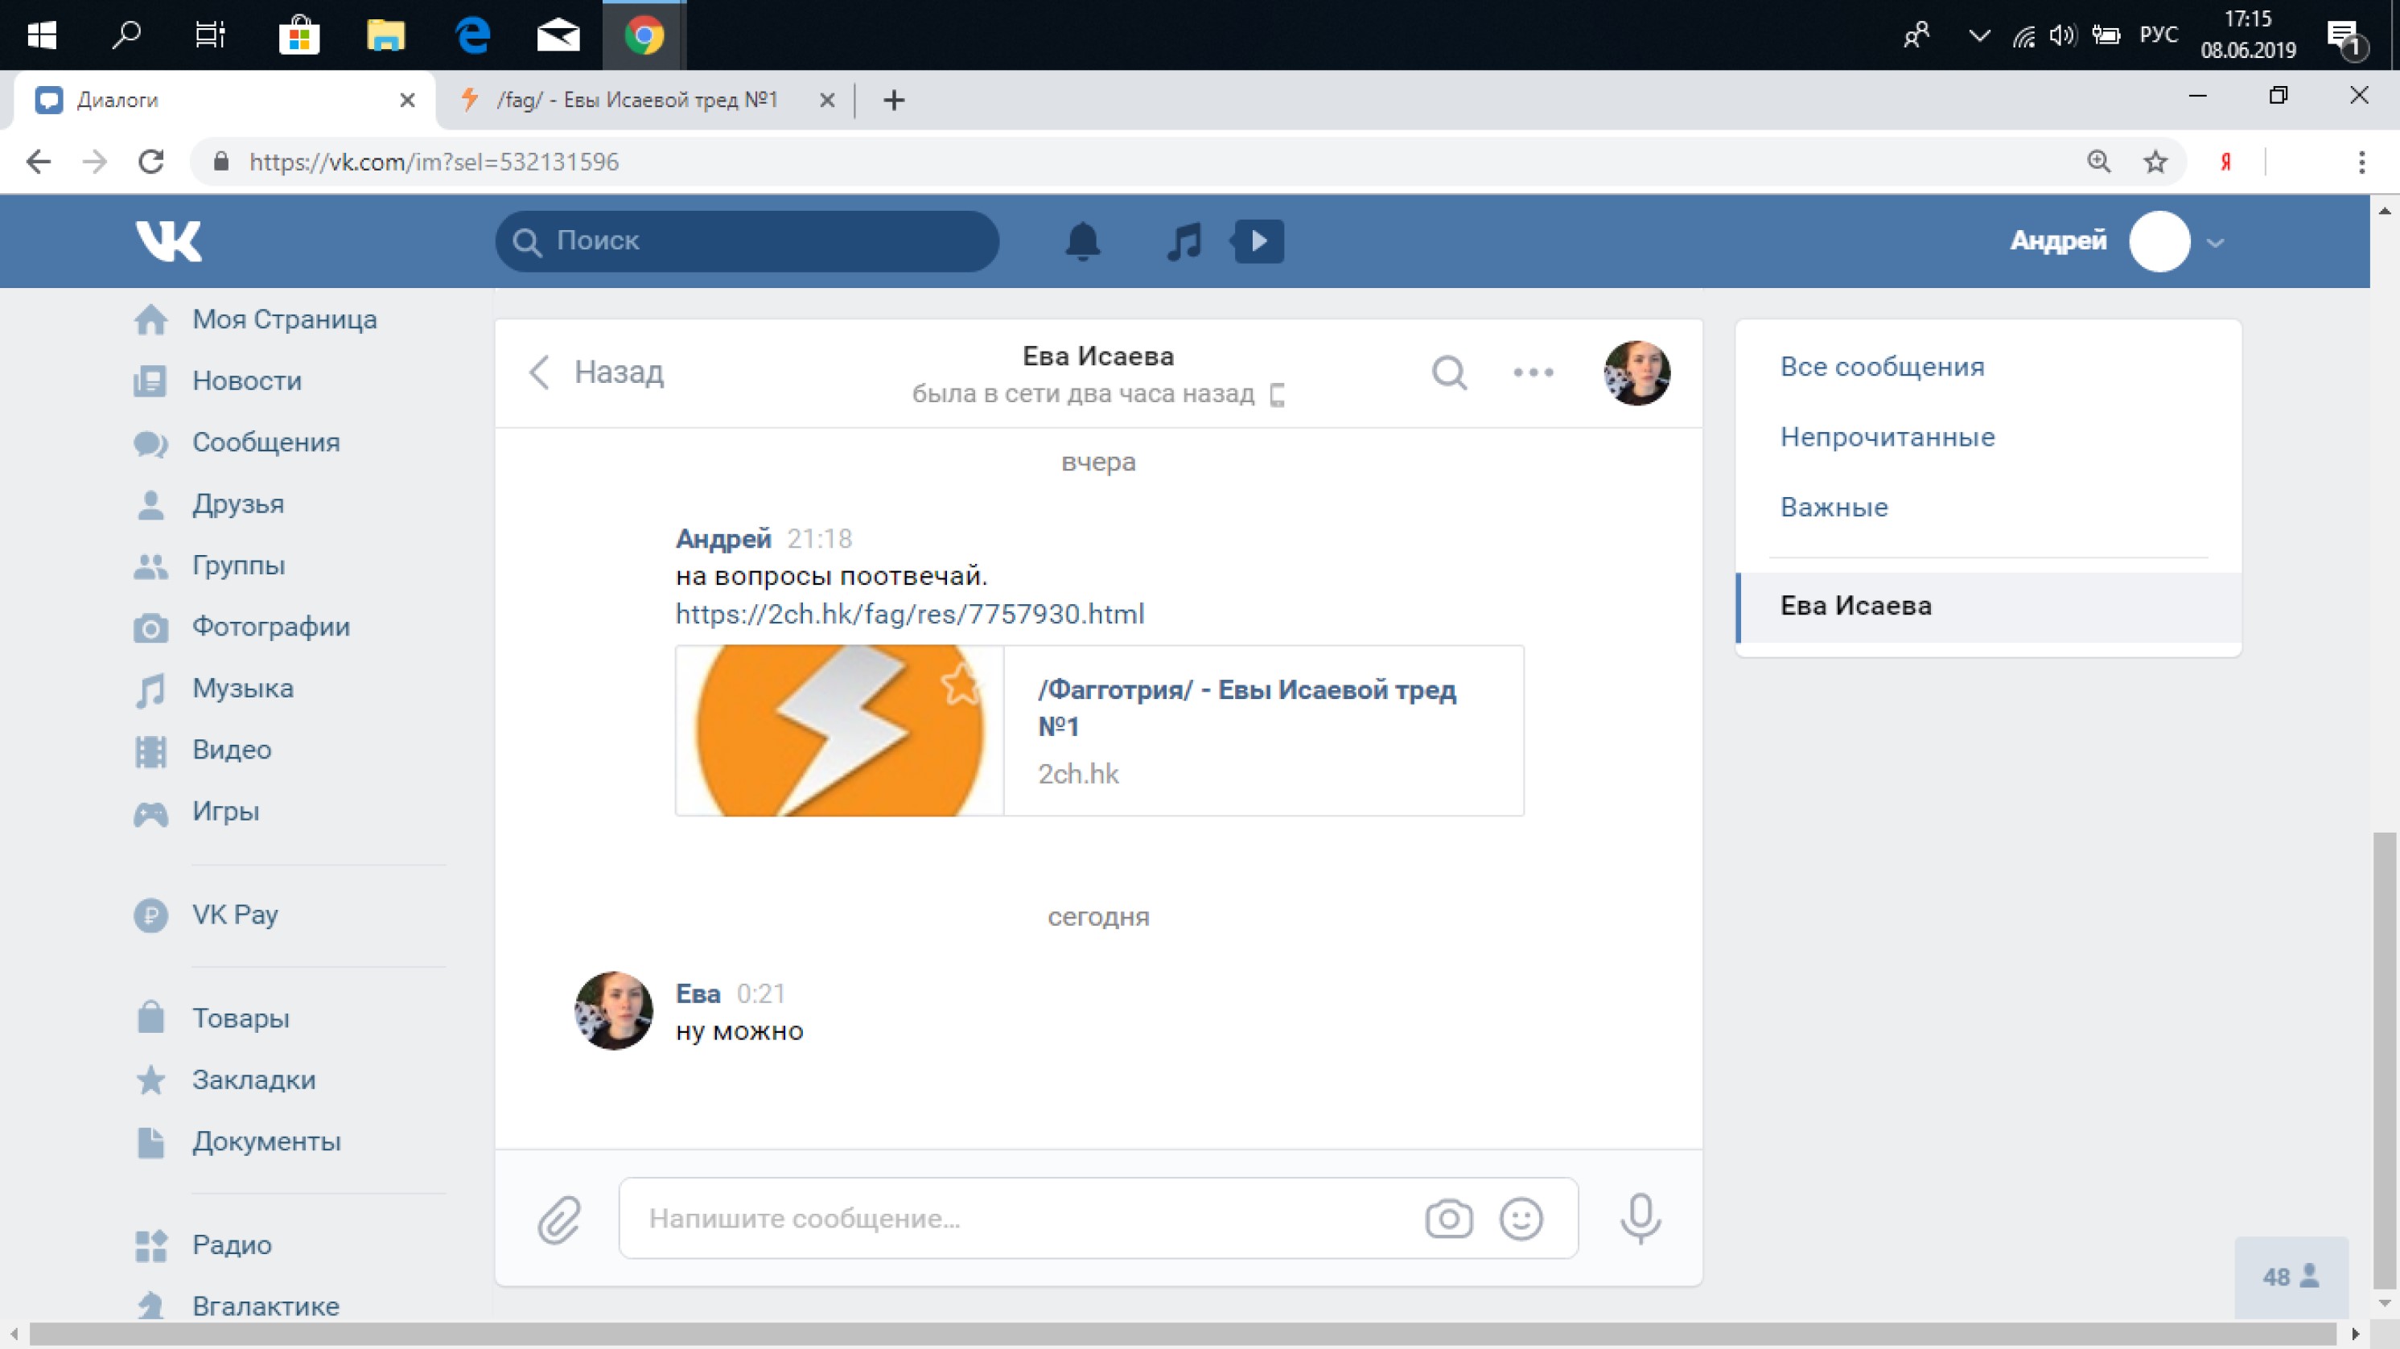This screenshot has height=1349, width=2400.
Task: Open the 2ch.hk thread link in message
Action: point(909,614)
